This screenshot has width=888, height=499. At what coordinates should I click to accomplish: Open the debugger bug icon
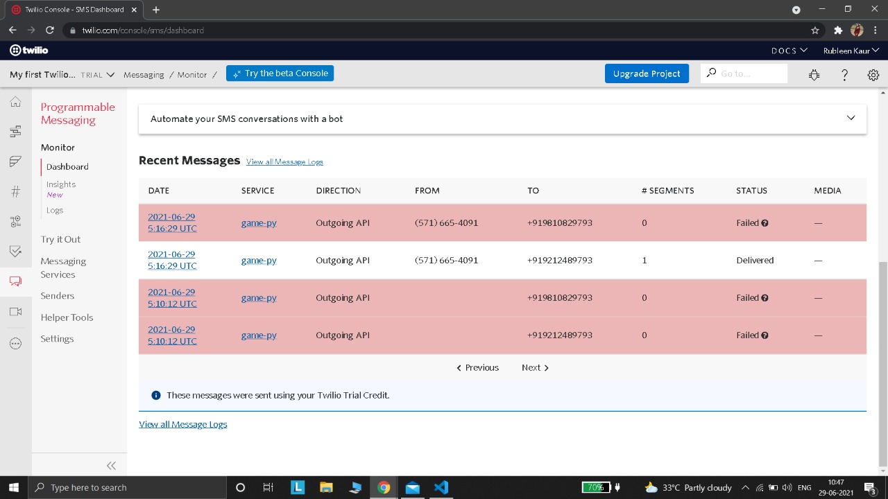(814, 75)
